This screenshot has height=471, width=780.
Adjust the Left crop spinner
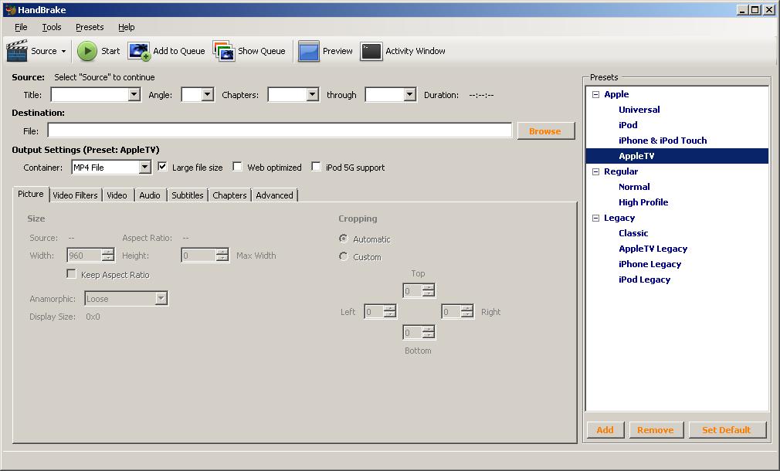(x=390, y=312)
